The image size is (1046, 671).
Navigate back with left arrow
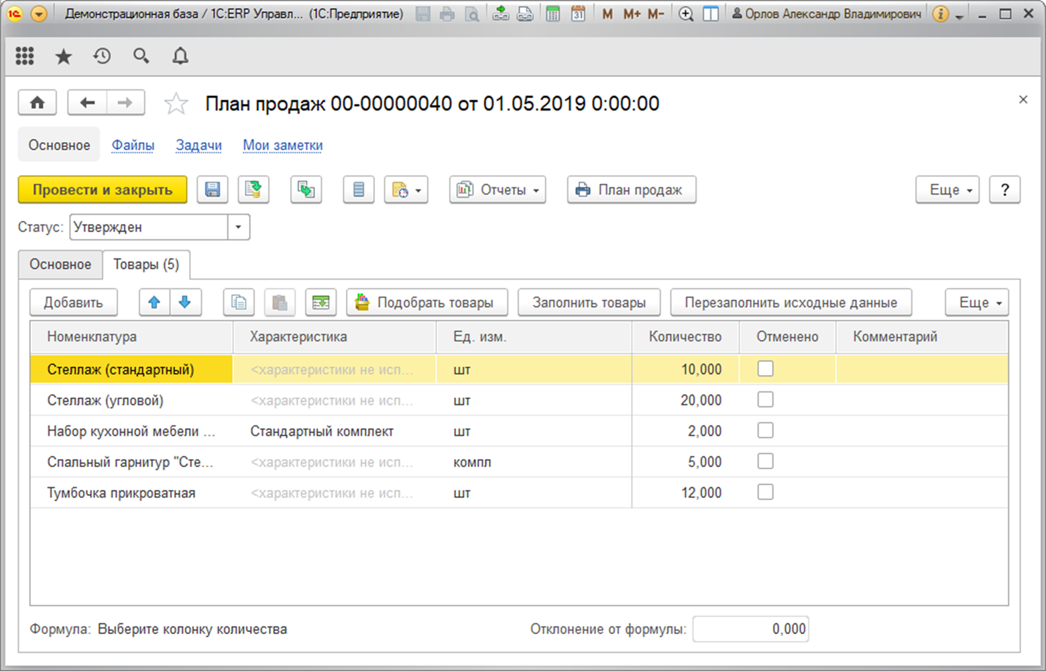(x=87, y=103)
